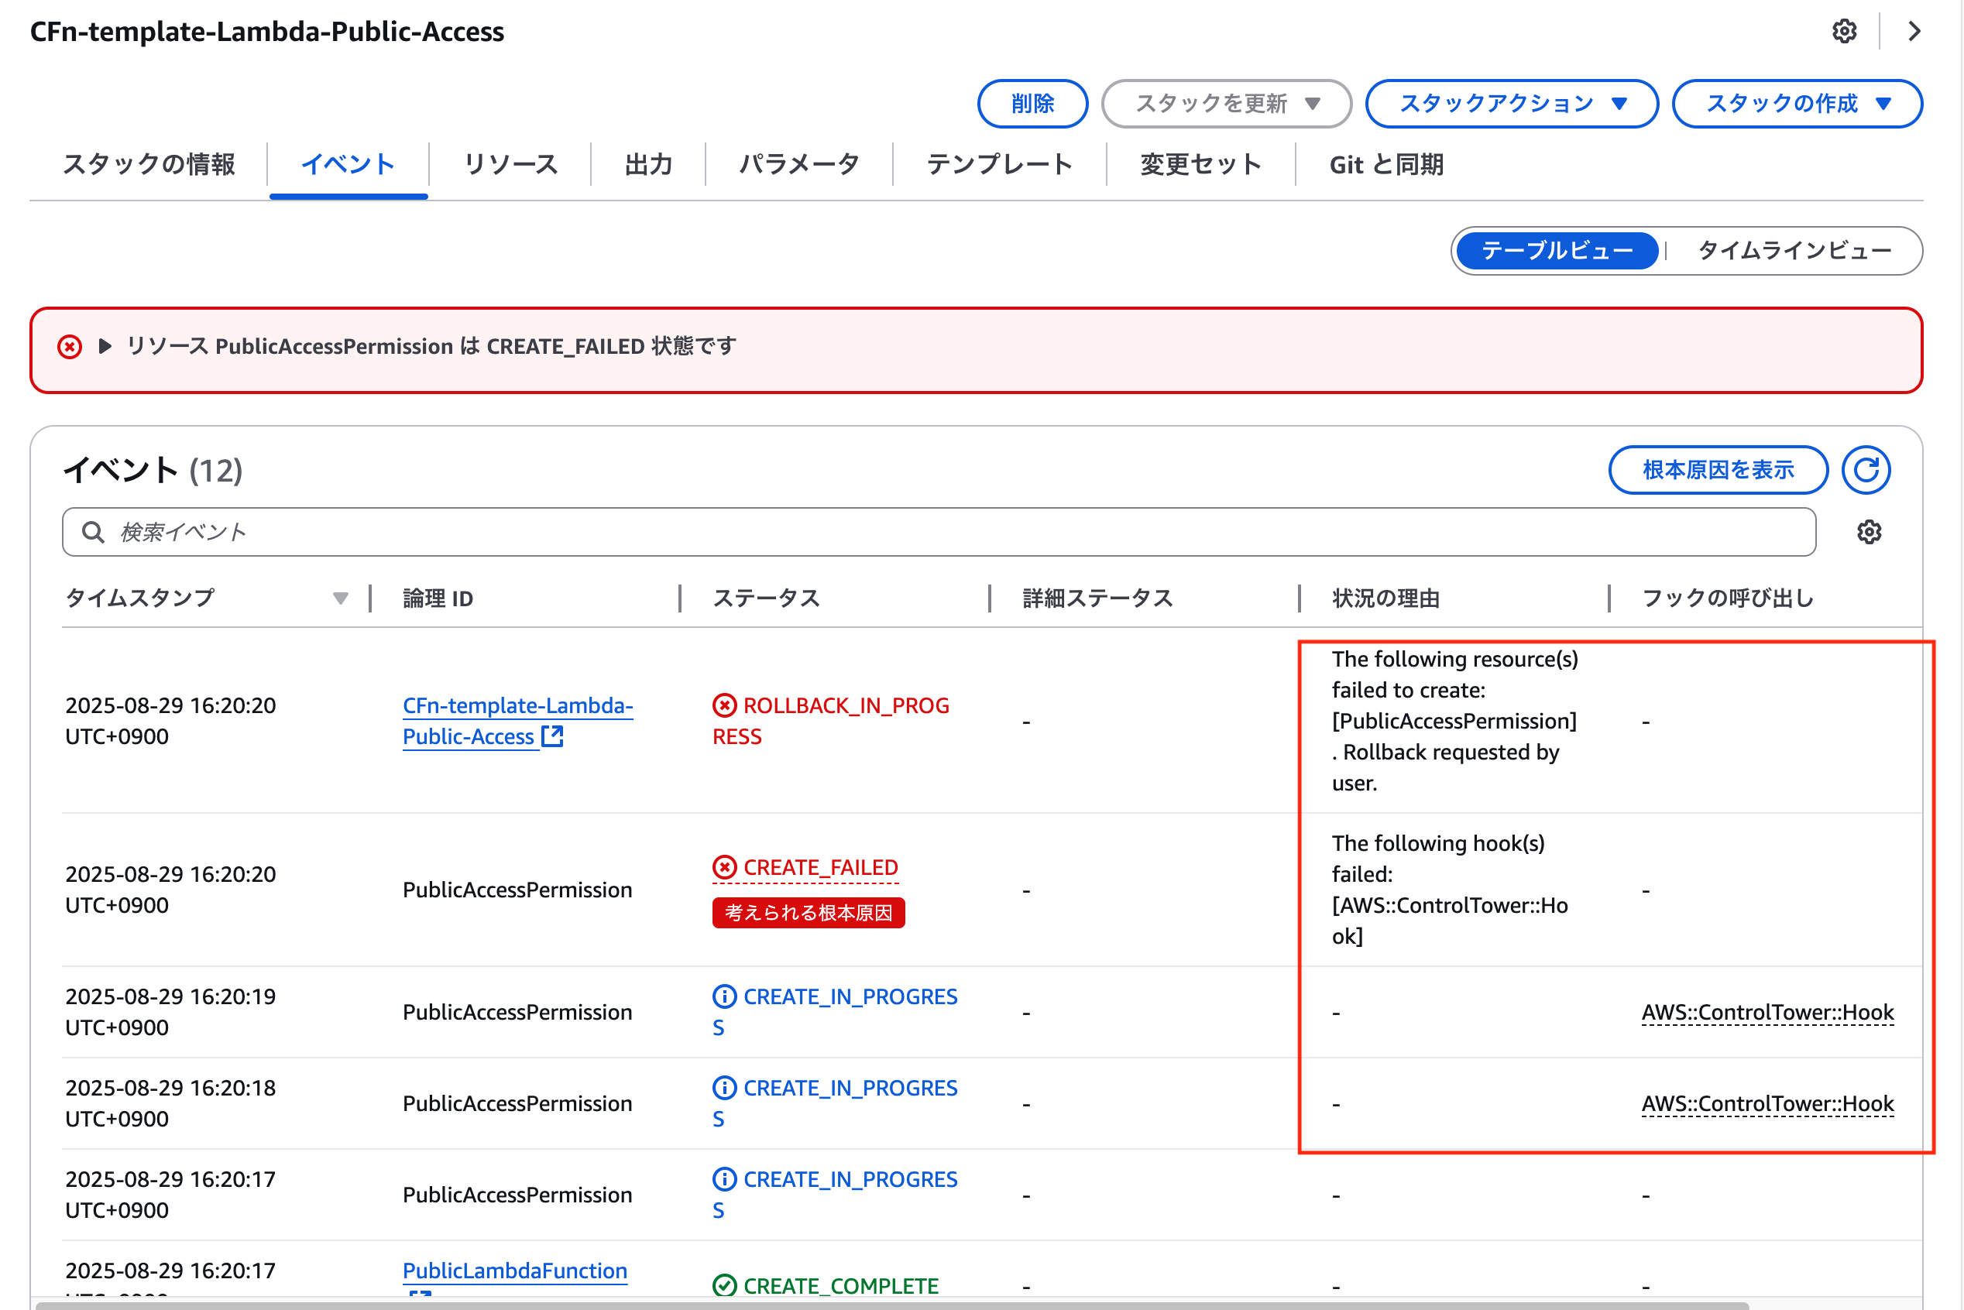Click the イベント (12) heading
Viewport: 1964px width, 1310px height.
click(x=153, y=469)
